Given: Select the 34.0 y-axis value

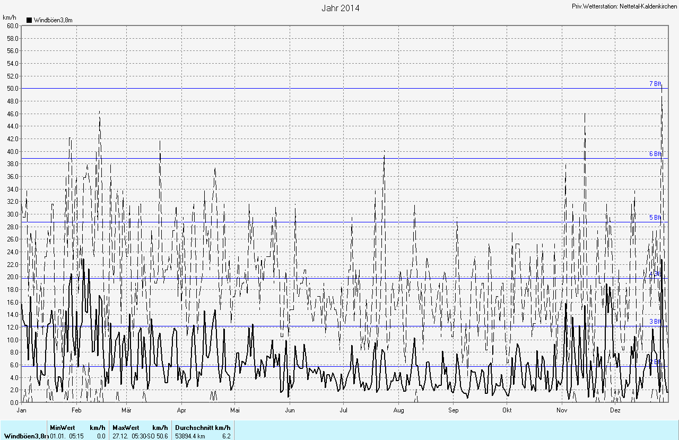Looking at the screenshot, I should (13, 189).
